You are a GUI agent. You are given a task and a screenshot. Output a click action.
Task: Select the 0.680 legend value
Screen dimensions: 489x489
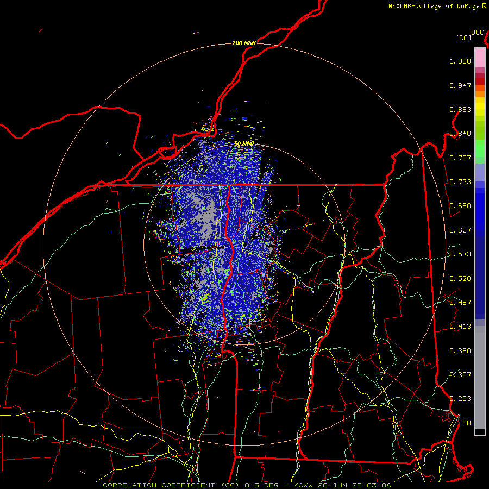coord(460,206)
